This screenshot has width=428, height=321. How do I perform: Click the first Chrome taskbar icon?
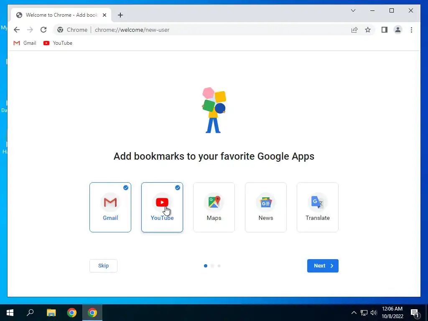pos(72,313)
